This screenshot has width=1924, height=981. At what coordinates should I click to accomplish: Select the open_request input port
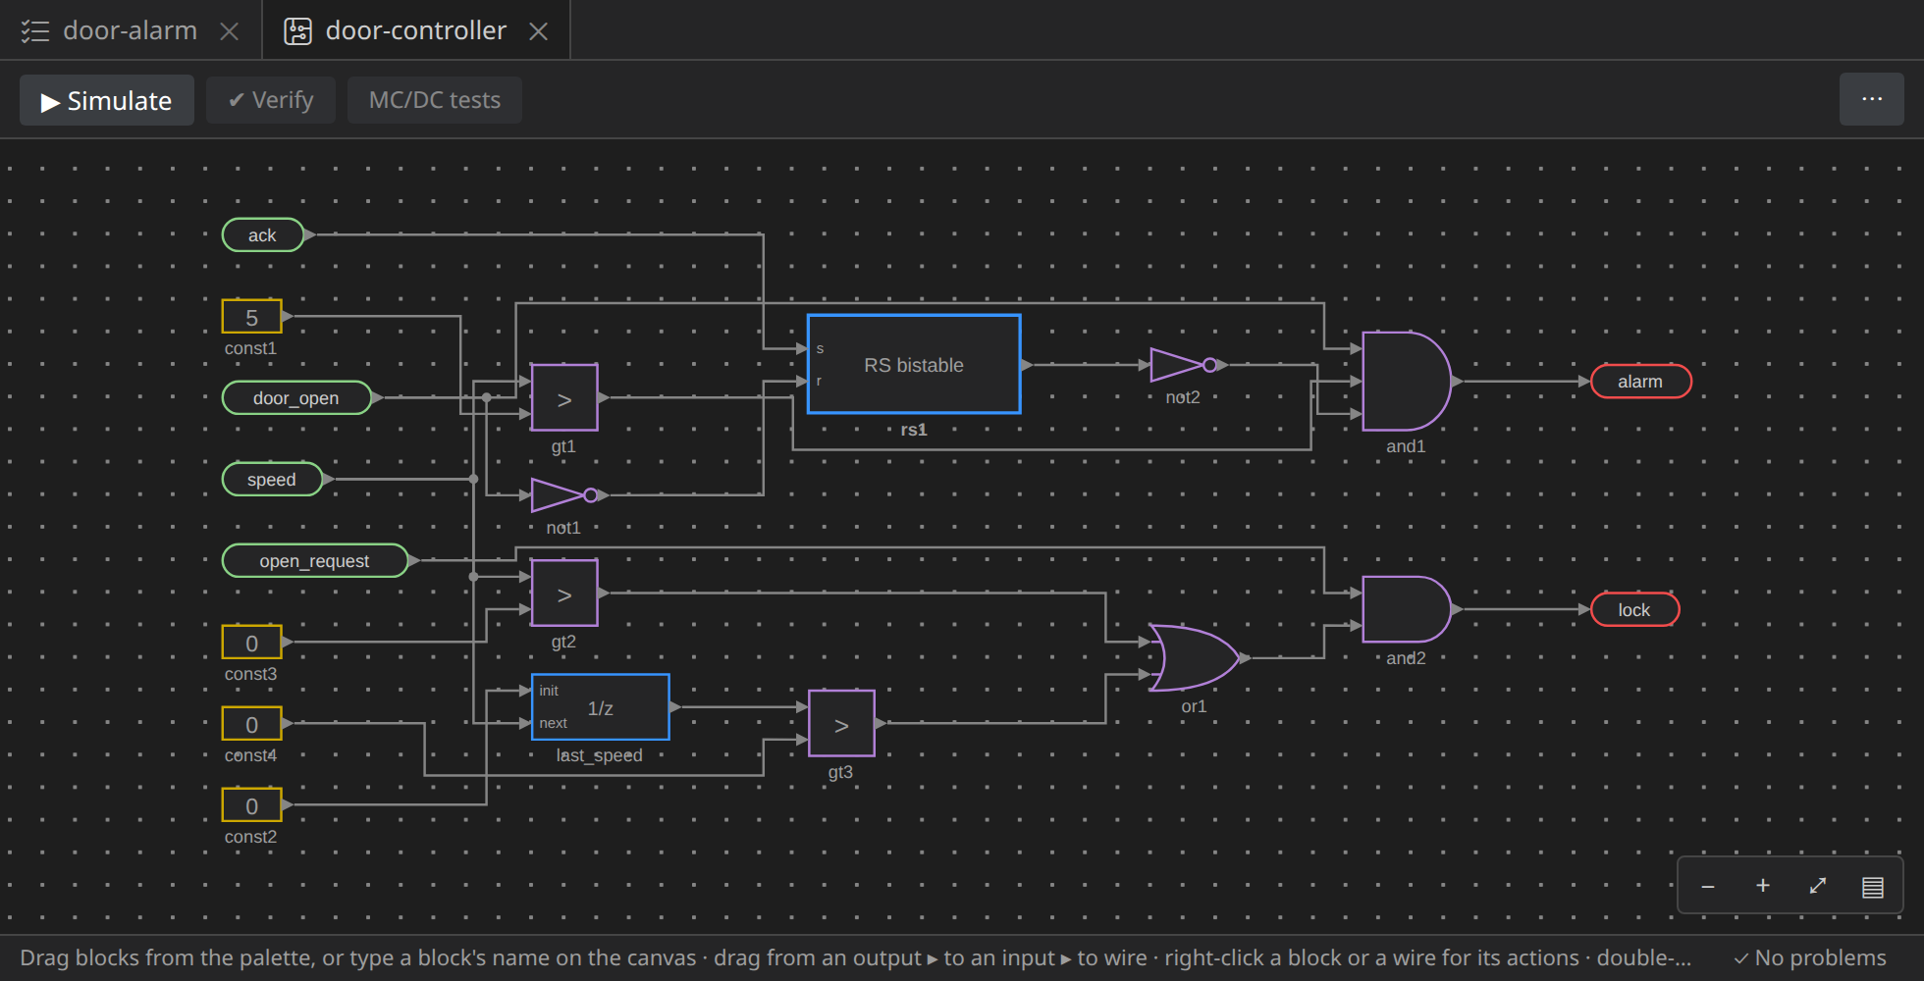tap(314, 560)
